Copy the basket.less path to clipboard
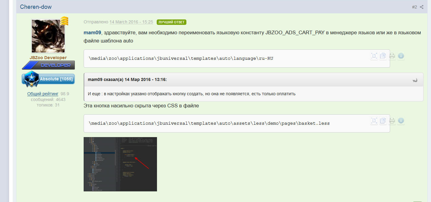 [383, 121]
